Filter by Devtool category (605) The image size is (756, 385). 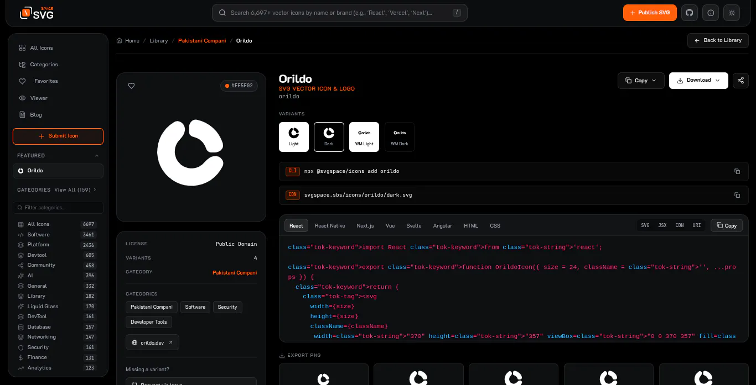tap(57, 255)
